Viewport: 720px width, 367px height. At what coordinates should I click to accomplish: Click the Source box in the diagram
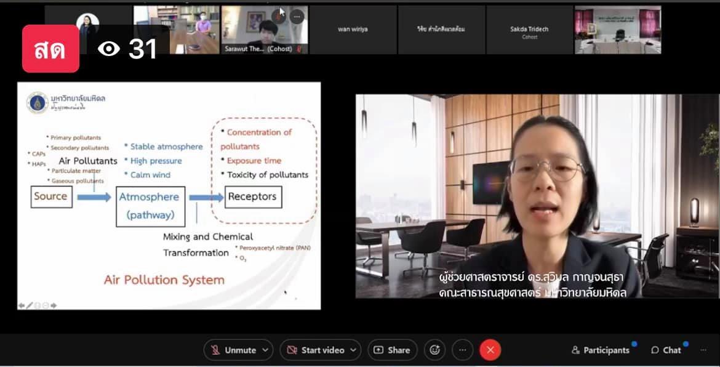pyautogui.click(x=51, y=196)
